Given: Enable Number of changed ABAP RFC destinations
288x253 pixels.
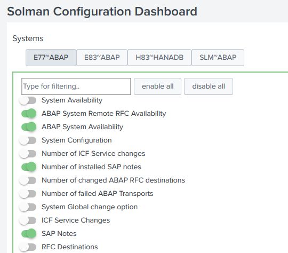Looking at the screenshot, I should 28,180.
